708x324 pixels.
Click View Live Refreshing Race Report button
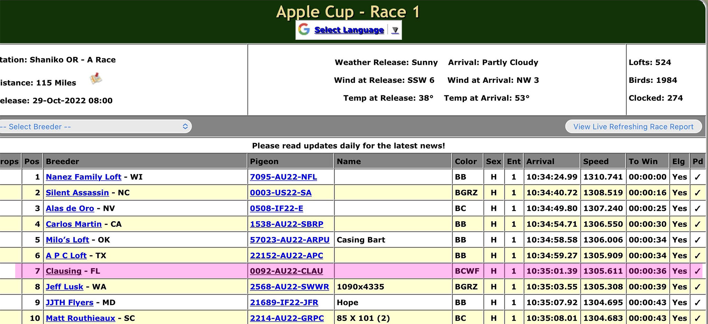click(633, 126)
